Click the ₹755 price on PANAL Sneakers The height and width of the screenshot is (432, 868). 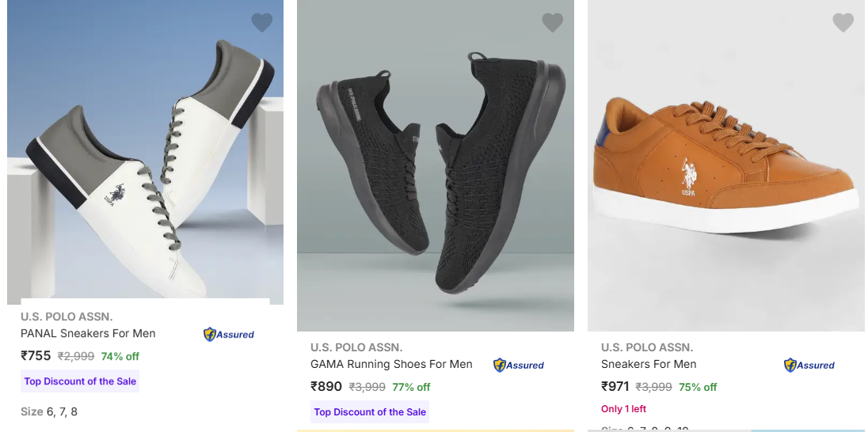click(36, 356)
